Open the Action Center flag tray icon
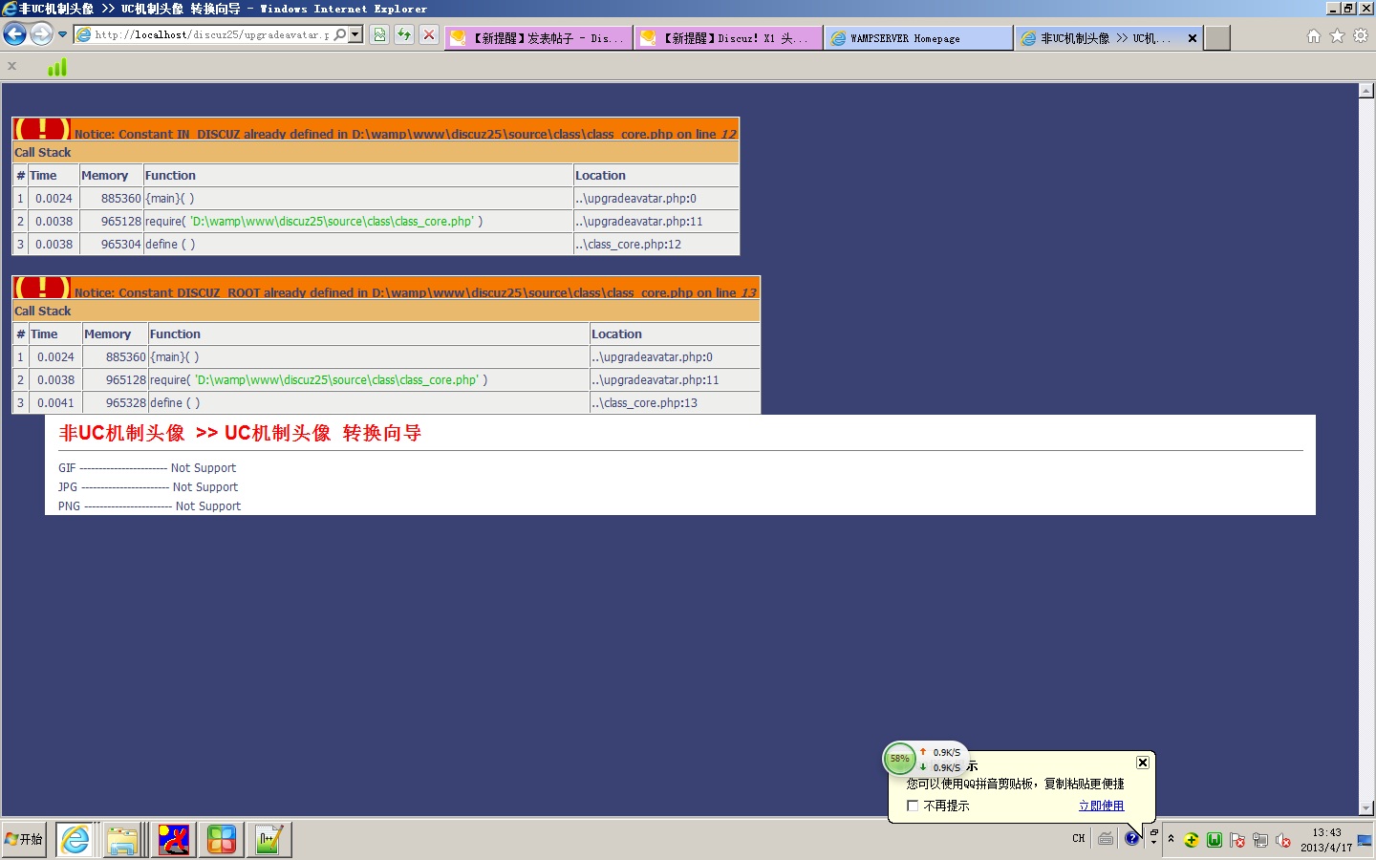Viewport: 1376px width, 860px height. point(1237,840)
